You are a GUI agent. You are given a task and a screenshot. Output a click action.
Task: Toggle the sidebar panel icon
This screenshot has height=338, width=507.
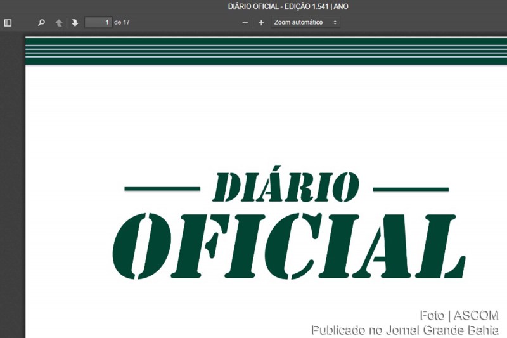8,23
